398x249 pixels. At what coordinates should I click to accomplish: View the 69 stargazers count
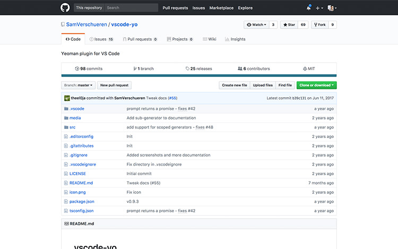click(303, 24)
